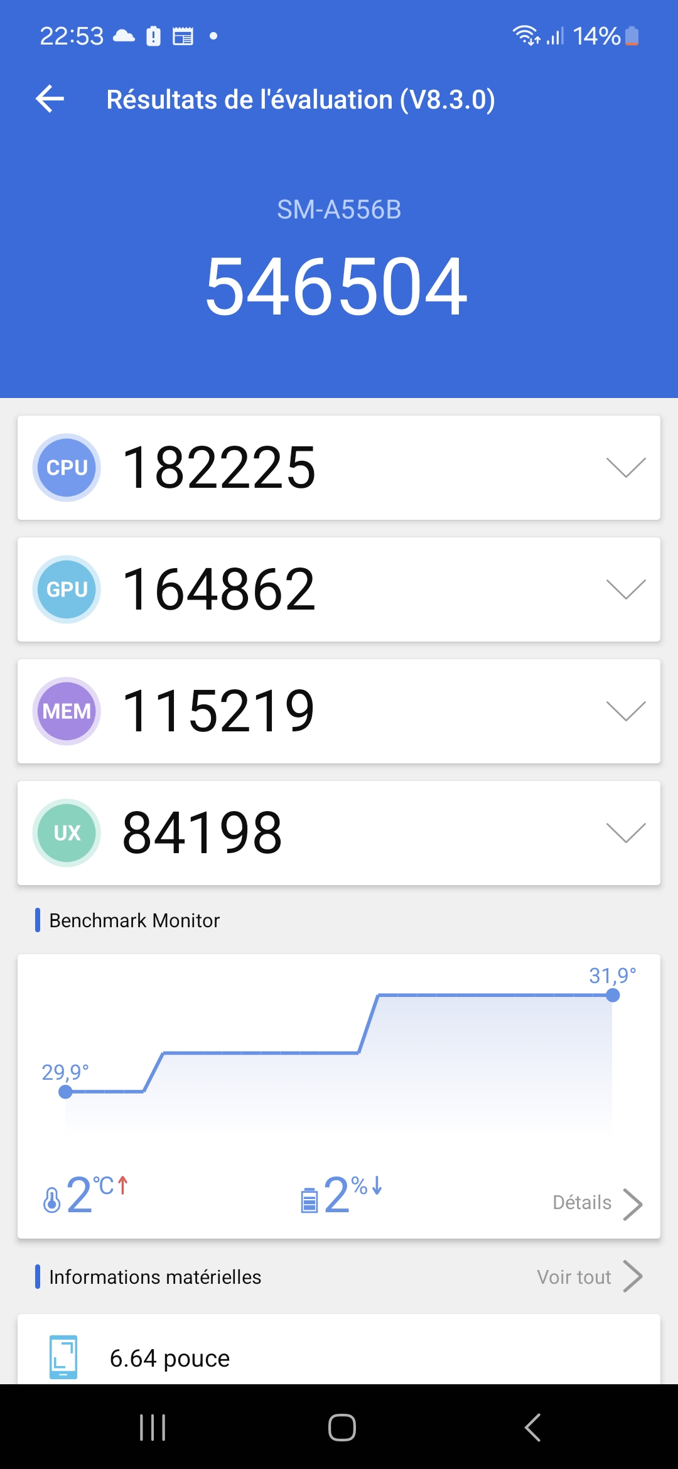
Task: Tap the blue CPU badge icon
Action: [x=67, y=468]
